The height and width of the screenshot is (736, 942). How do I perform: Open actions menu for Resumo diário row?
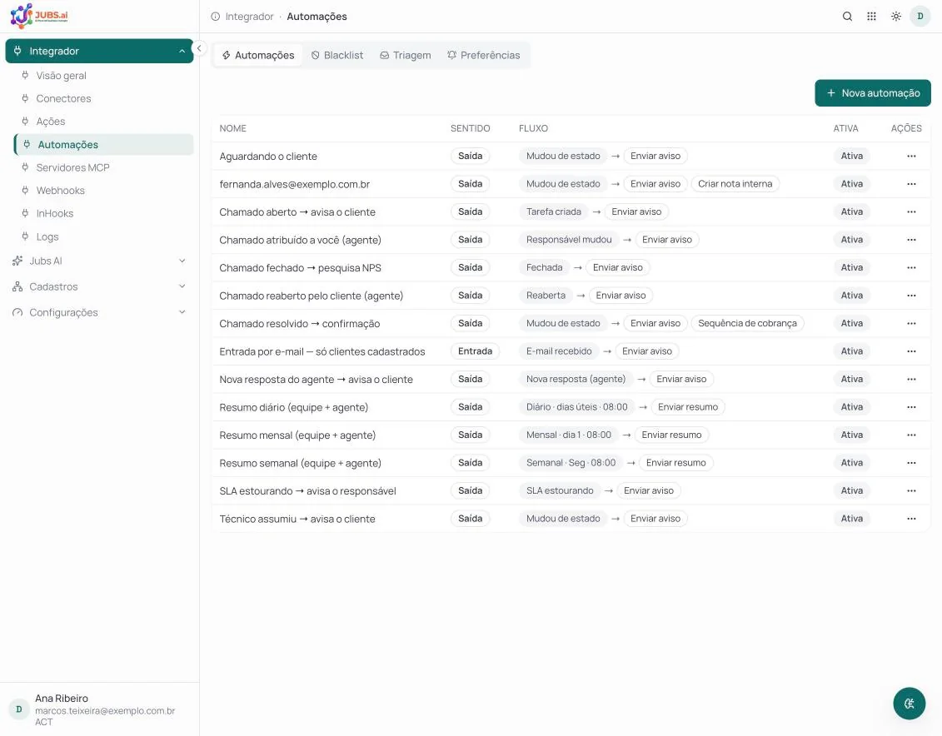coord(910,407)
